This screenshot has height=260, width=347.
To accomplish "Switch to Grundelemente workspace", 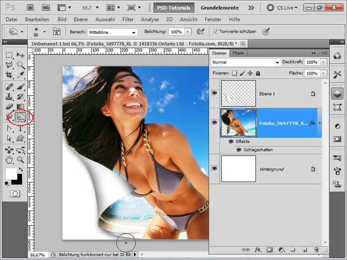I will coord(220,8).
